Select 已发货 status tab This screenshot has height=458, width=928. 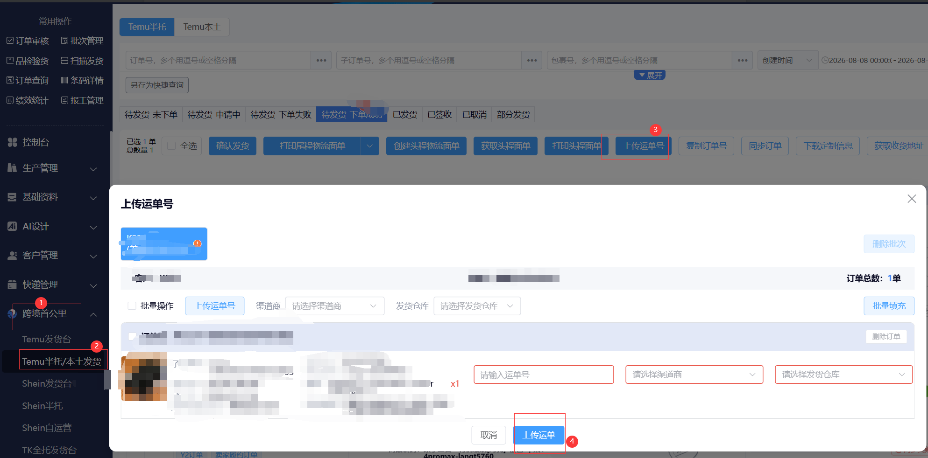[x=405, y=115]
